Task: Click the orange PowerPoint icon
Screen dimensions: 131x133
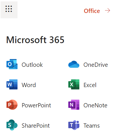Action: pos(12,105)
